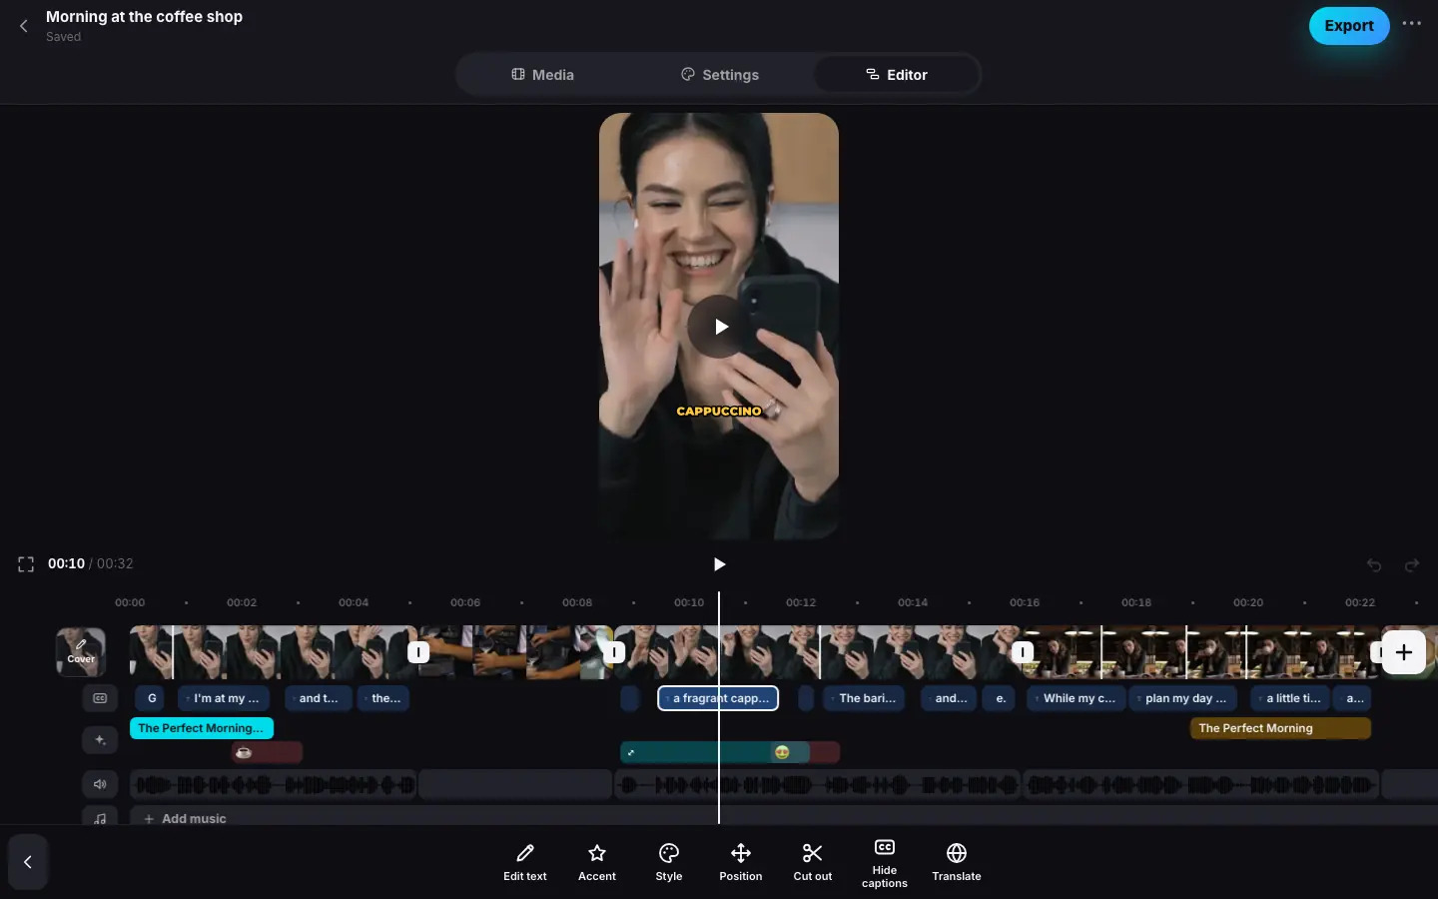
Task: Click the fullscreen preview icon
Action: [26, 564]
